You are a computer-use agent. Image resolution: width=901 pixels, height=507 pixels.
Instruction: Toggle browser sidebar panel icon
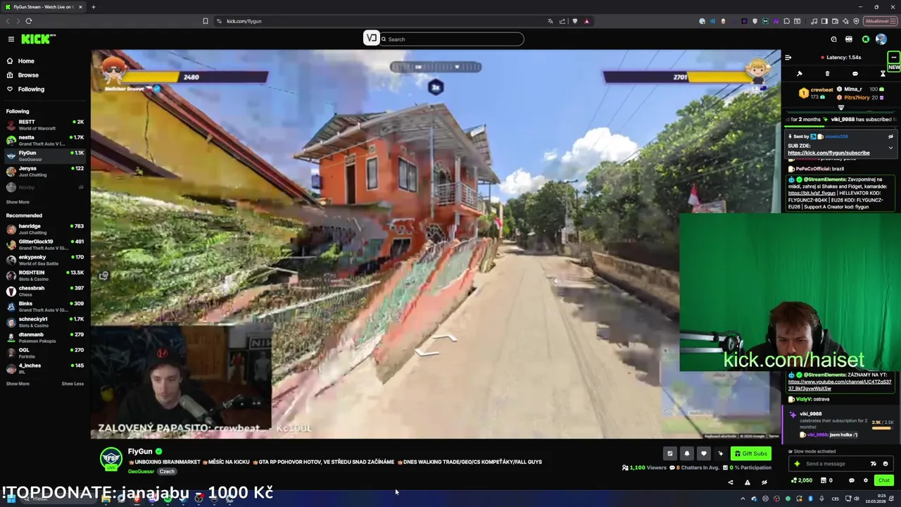tap(824, 21)
